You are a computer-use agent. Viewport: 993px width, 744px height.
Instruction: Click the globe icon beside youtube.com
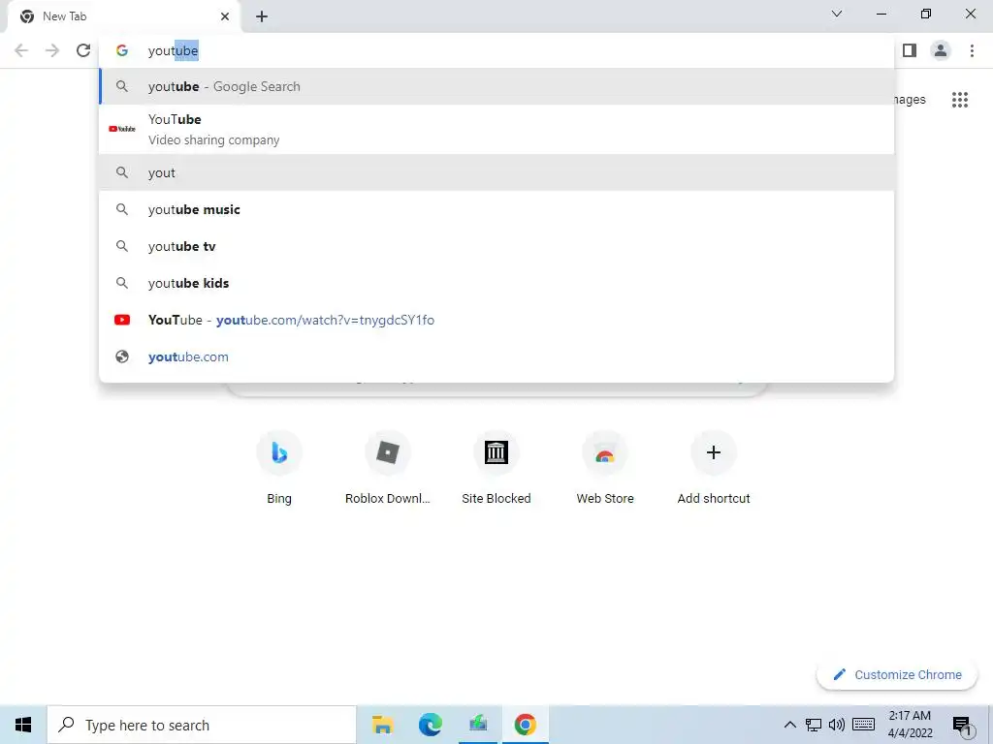tap(122, 356)
